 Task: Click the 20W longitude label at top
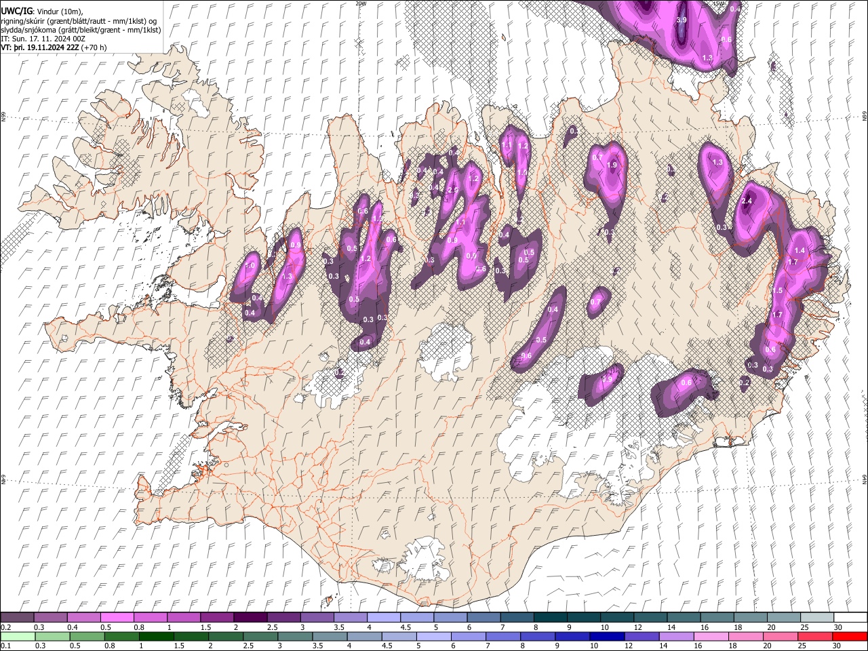pos(361,3)
